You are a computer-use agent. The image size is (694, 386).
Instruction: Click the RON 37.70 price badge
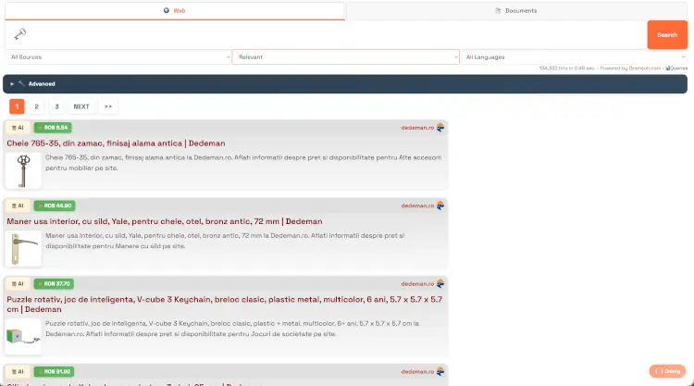[54, 283]
